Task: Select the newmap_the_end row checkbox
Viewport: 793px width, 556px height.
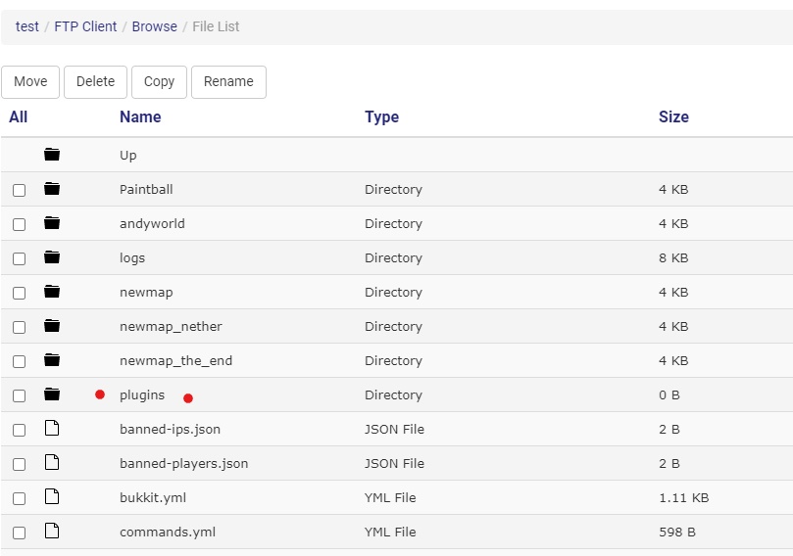Action: pos(20,361)
